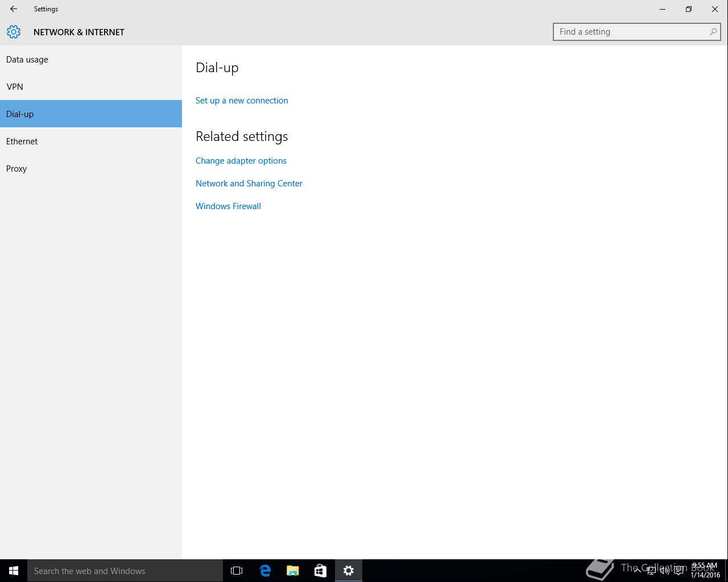Click the magnifier icon in Find a setting
Screen dimensions: 728x582
(x=713, y=32)
